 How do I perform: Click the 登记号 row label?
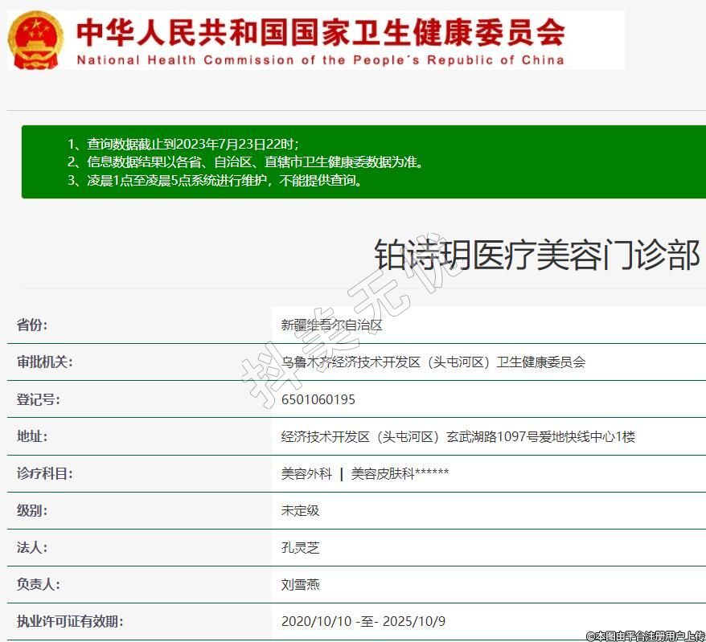[38, 399]
